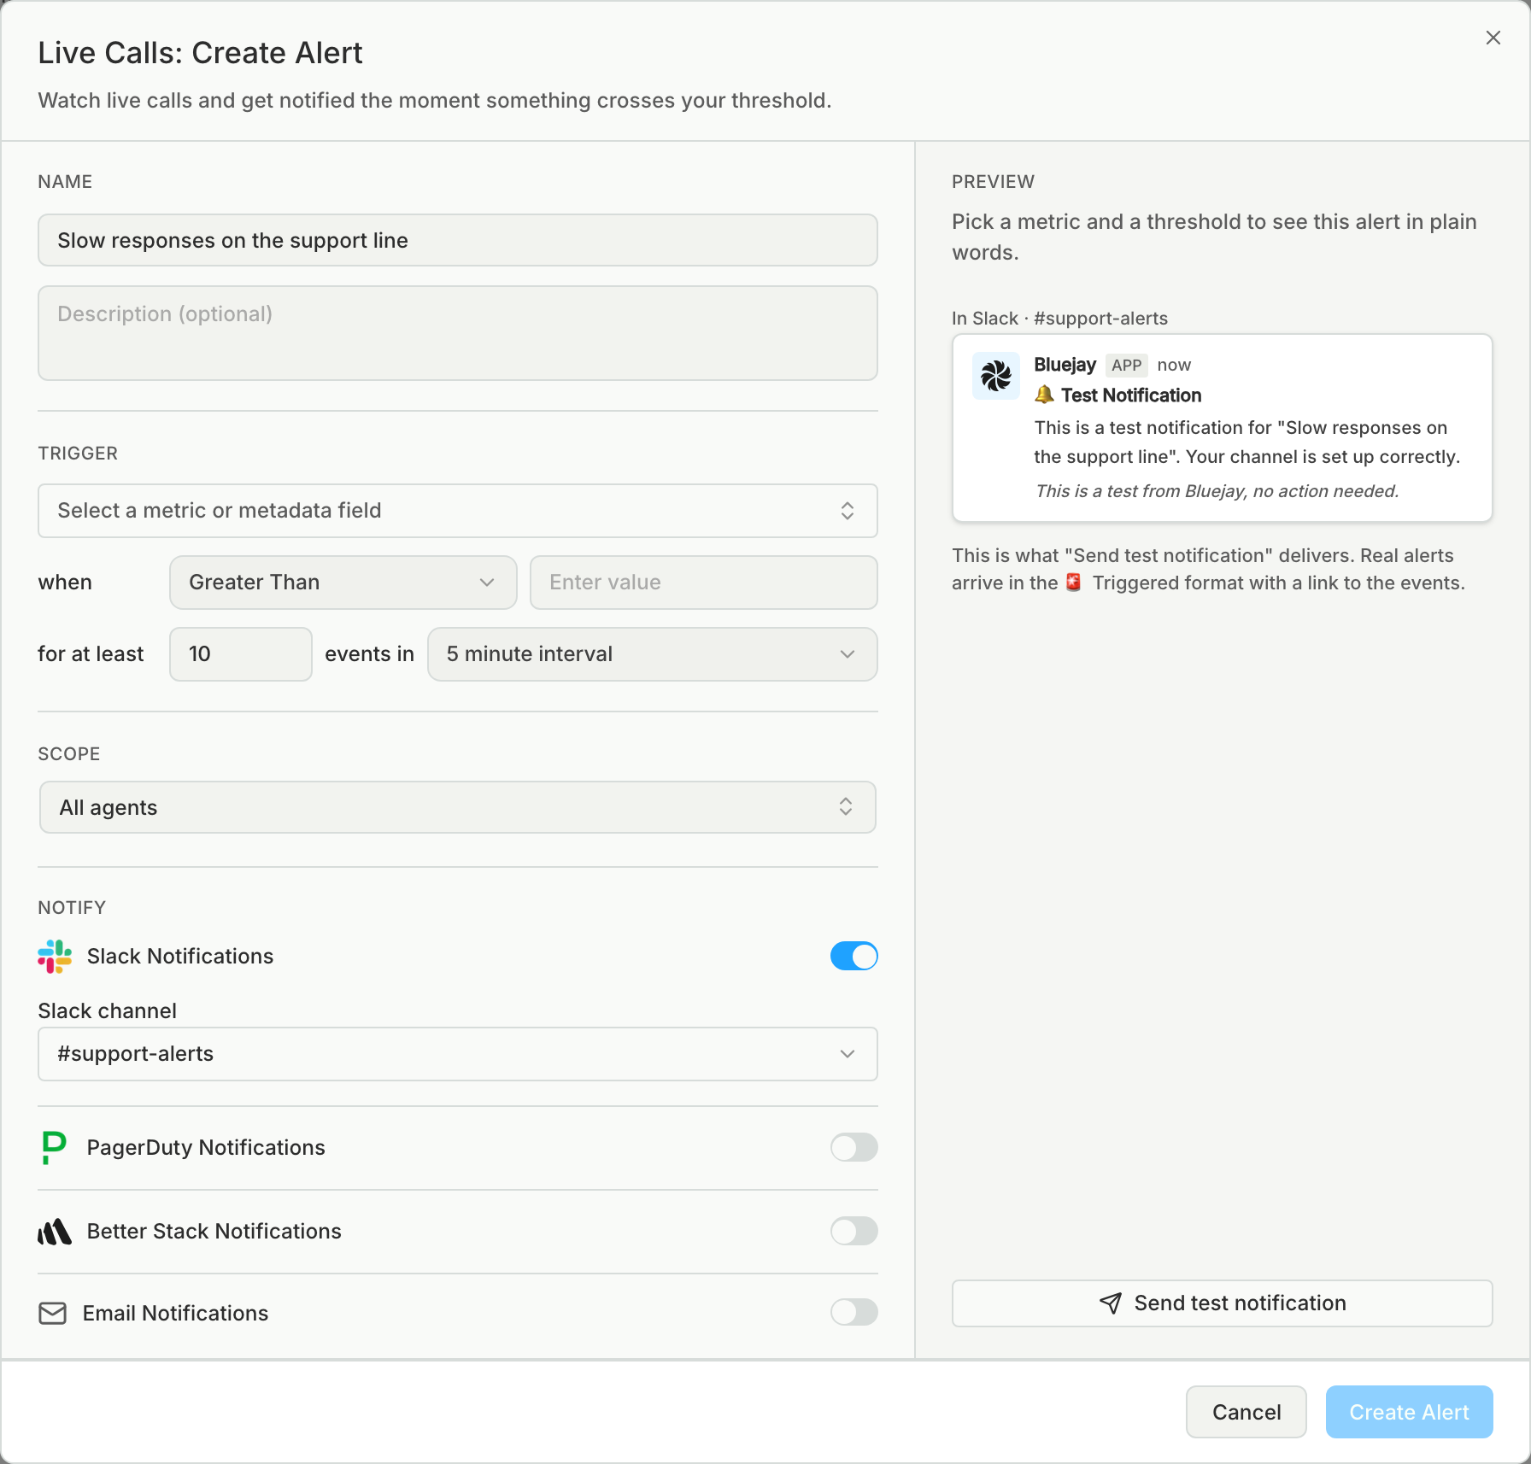Click the Cancel button

[x=1247, y=1412]
